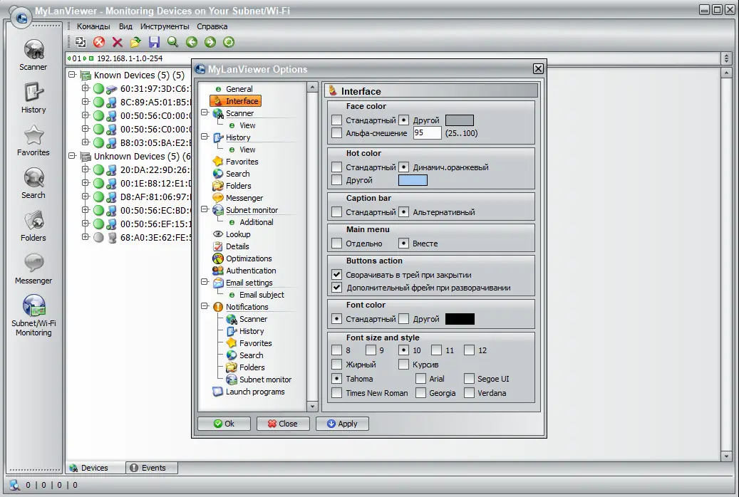The height and width of the screenshot is (497, 739).
Task: Select Lookup eye item in options tree
Action: click(237, 234)
